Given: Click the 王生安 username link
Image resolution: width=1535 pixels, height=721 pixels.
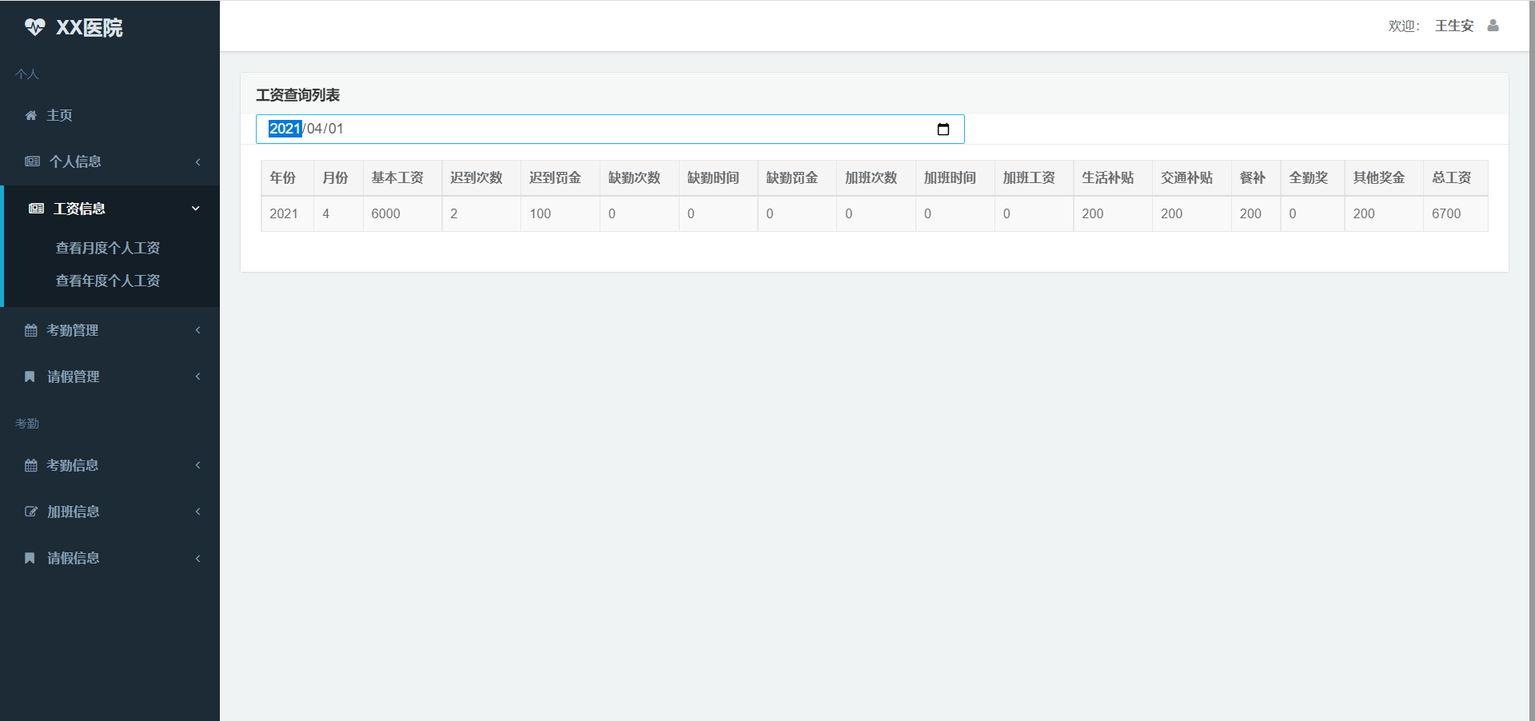Looking at the screenshot, I should point(1453,26).
